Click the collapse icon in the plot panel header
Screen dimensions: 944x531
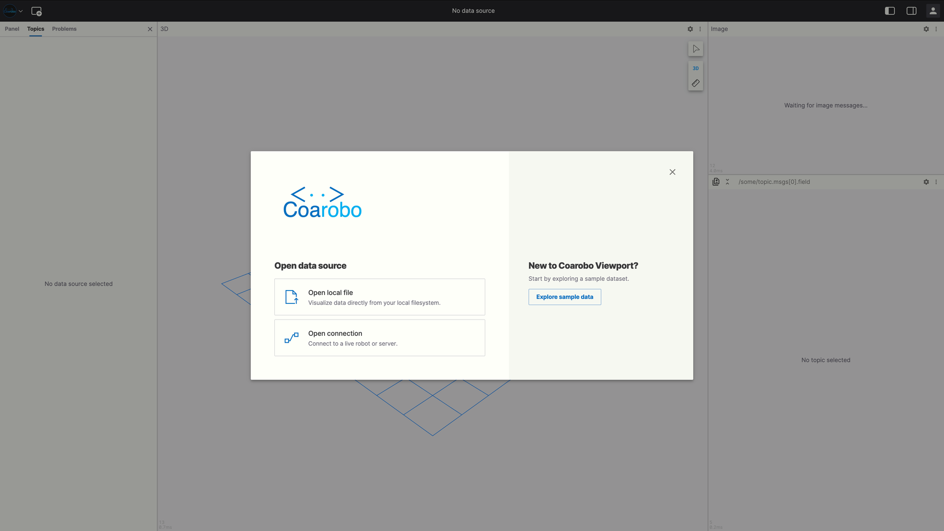[x=727, y=181]
